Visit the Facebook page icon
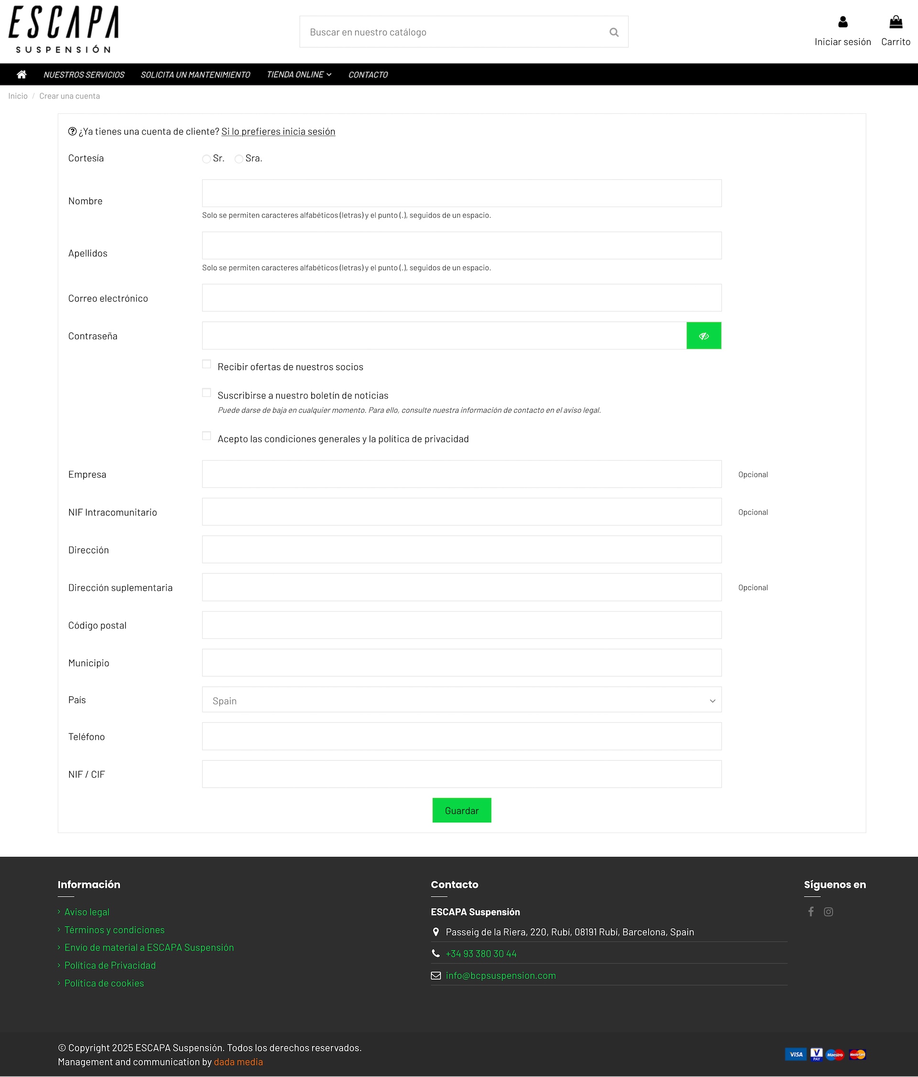Viewport: 918px width, 1077px height. point(810,912)
